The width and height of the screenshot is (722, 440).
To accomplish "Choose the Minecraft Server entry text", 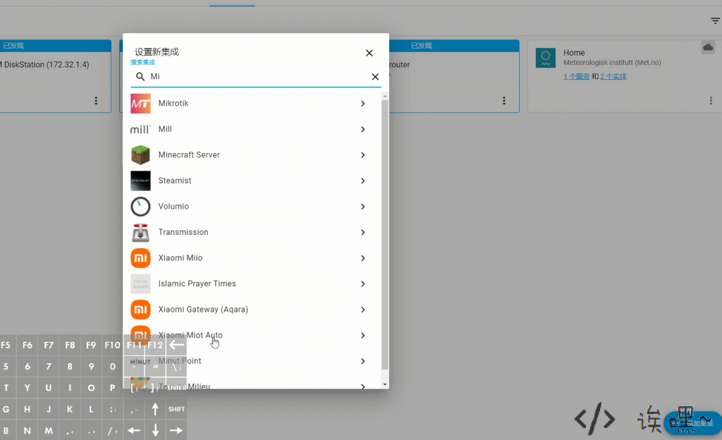I will point(189,155).
